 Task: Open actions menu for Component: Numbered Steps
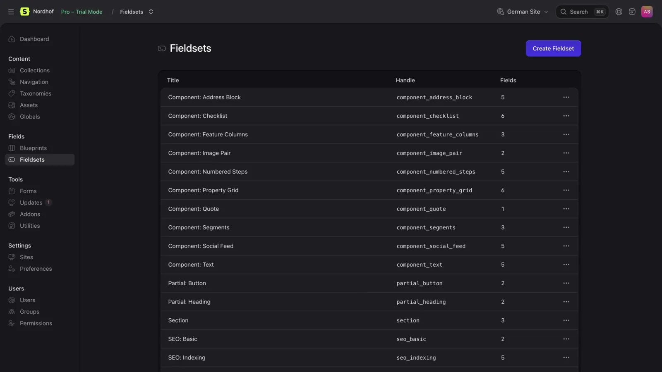(566, 172)
